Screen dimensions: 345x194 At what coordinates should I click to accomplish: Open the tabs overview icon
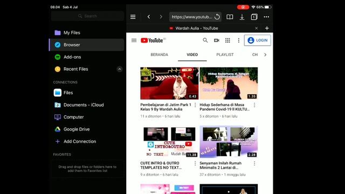(x=254, y=17)
